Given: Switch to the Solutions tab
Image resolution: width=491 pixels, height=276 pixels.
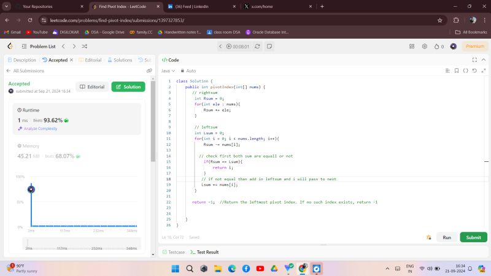Looking at the screenshot, I should [x=120, y=59].
